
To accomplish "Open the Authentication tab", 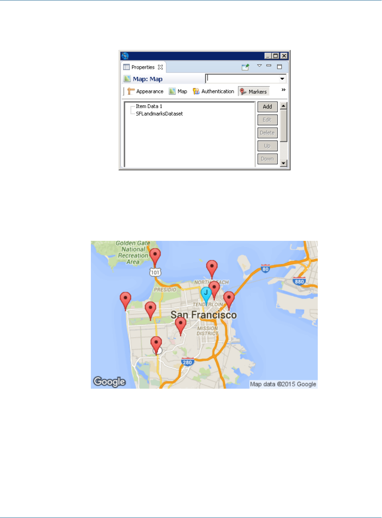I will (214, 92).
